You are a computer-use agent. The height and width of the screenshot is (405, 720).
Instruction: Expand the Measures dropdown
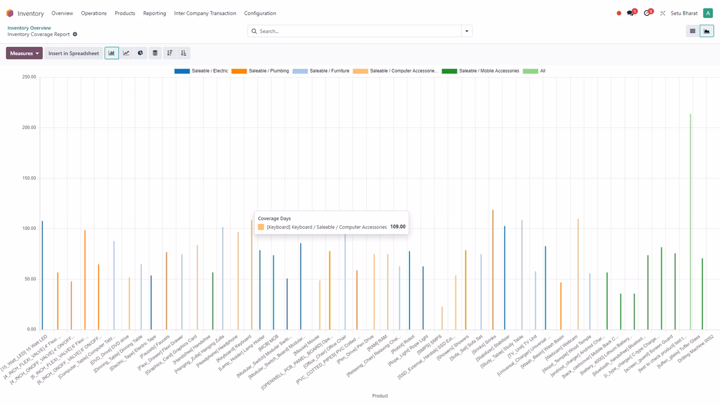point(24,53)
